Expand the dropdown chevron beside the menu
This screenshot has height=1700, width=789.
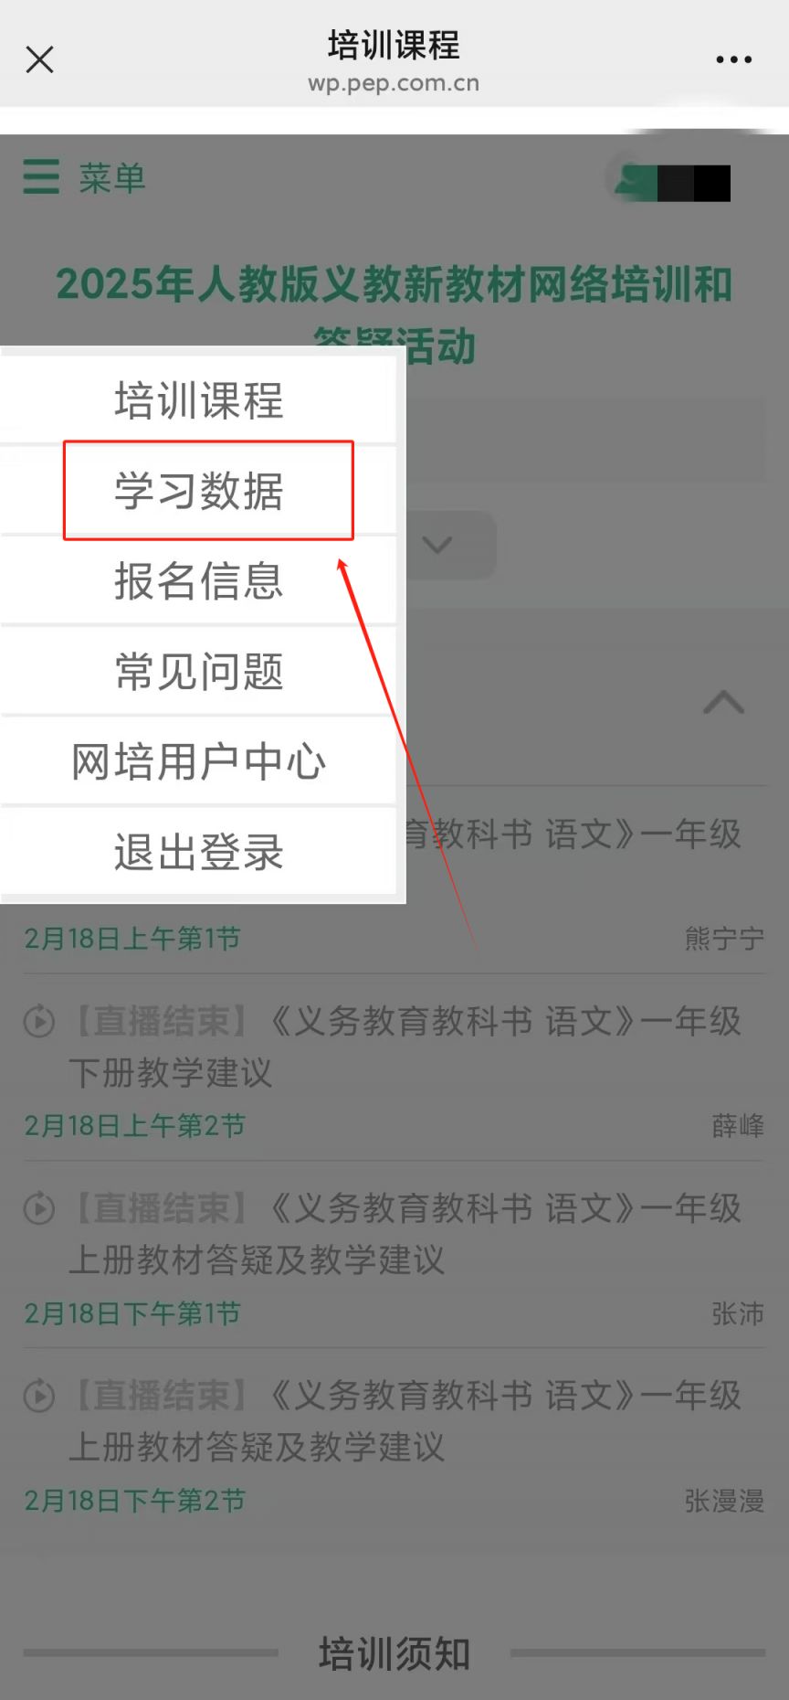(x=437, y=546)
